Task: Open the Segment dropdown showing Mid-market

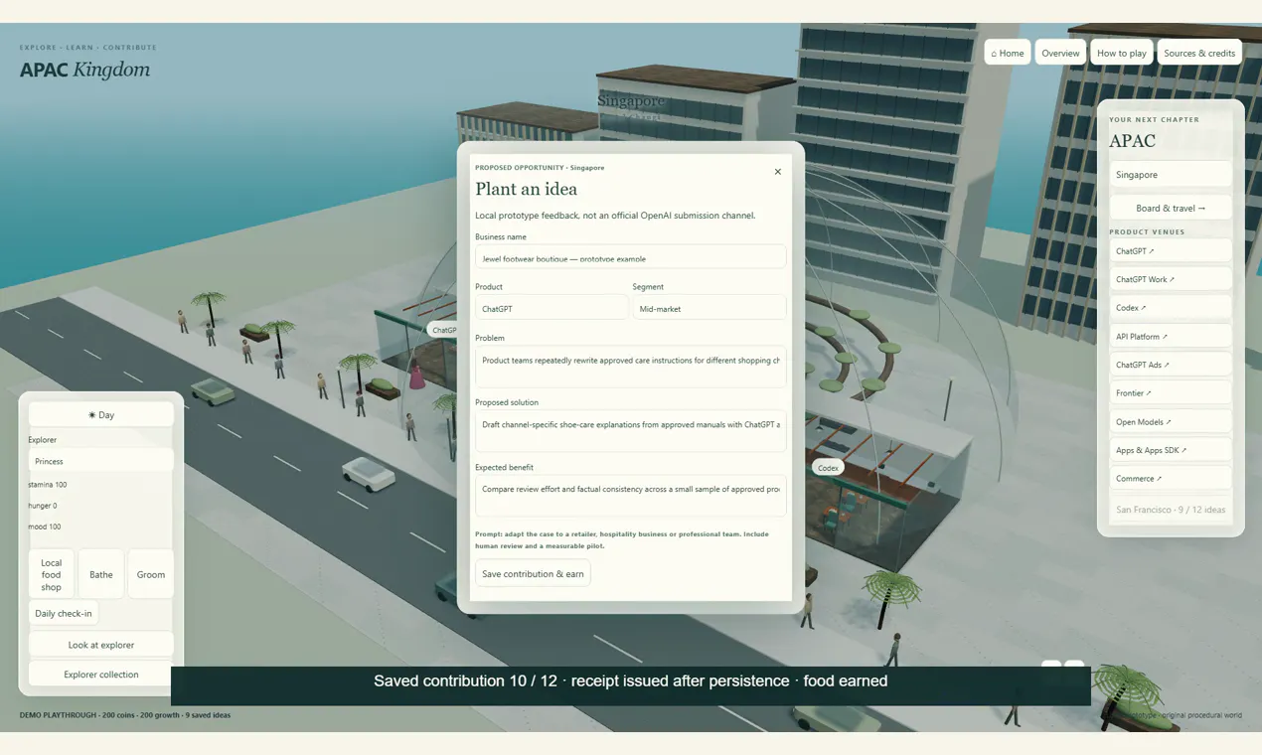Action: point(710,308)
